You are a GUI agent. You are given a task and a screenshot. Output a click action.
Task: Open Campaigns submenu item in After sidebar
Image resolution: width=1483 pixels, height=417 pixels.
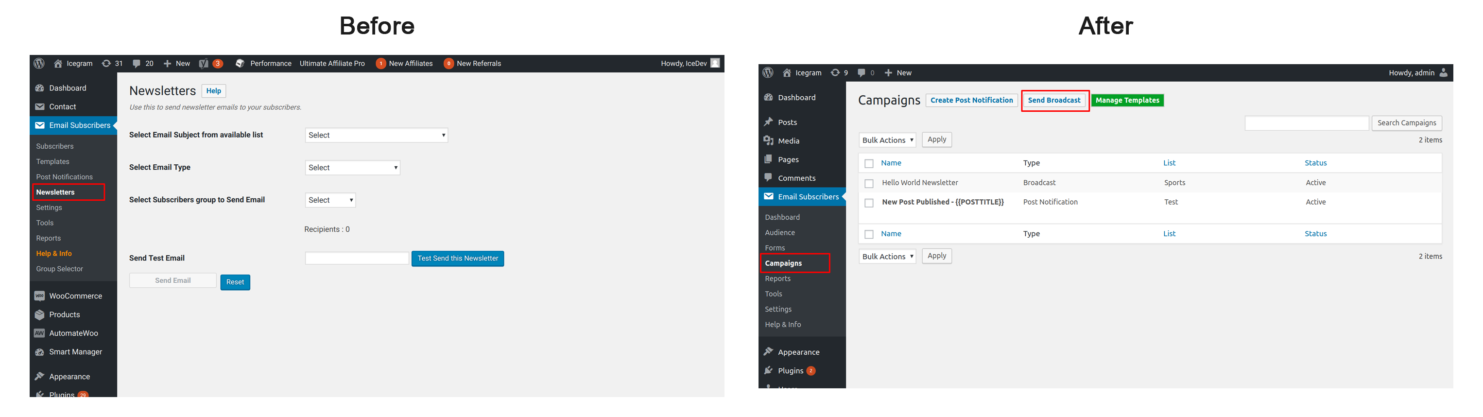[783, 263]
